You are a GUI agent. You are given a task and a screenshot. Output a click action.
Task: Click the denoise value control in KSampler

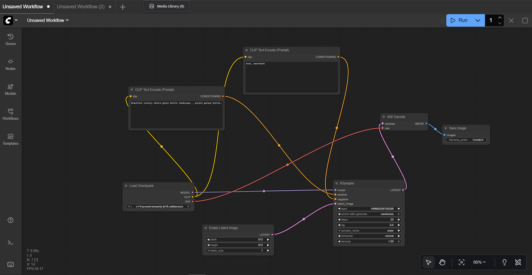pyautogui.click(x=369, y=241)
